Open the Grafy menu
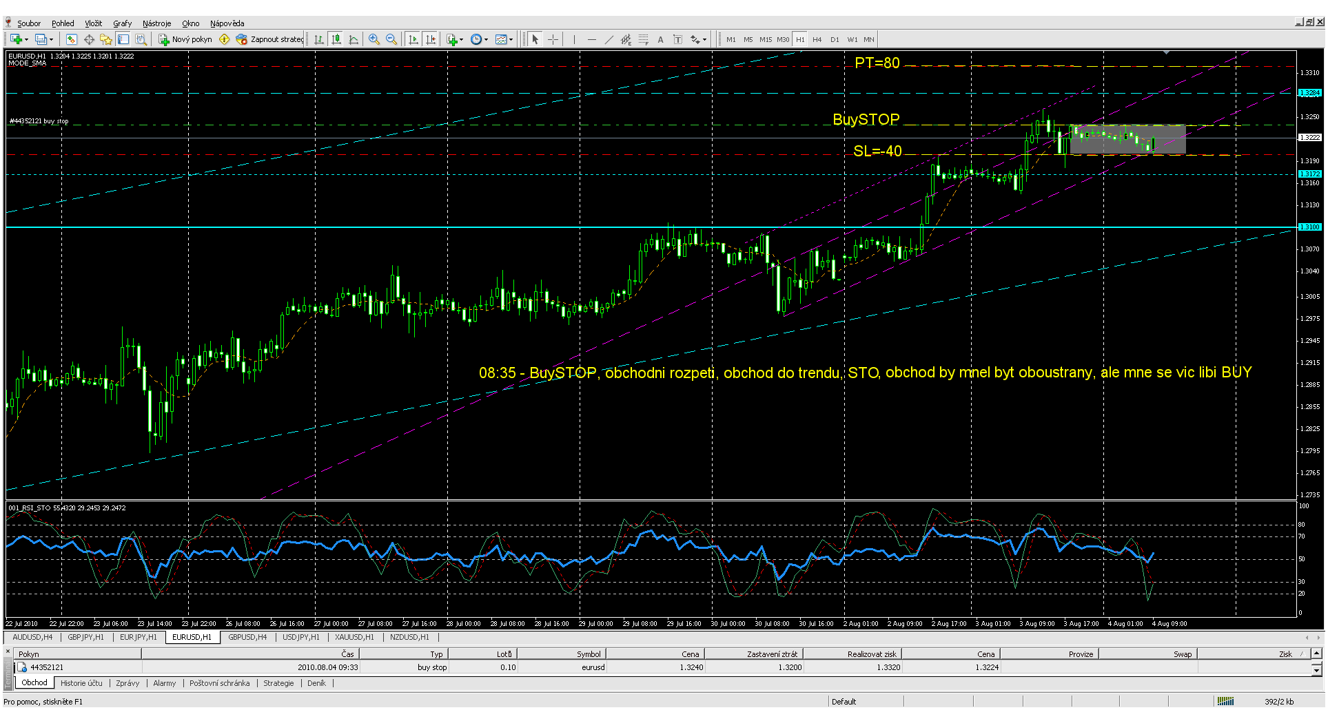Image resolution: width=1328 pixels, height=710 pixels. tap(123, 23)
